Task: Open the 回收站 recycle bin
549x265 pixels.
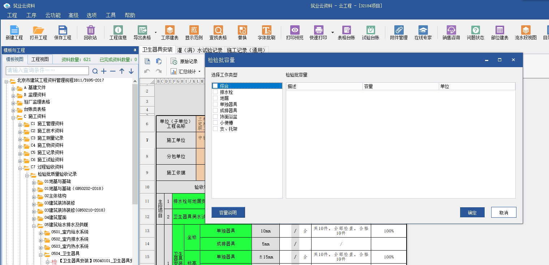Action: click(90, 33)
